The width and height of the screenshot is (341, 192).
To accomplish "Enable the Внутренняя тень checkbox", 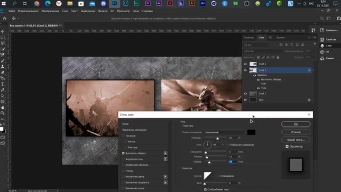I will (x=123, y=159).
